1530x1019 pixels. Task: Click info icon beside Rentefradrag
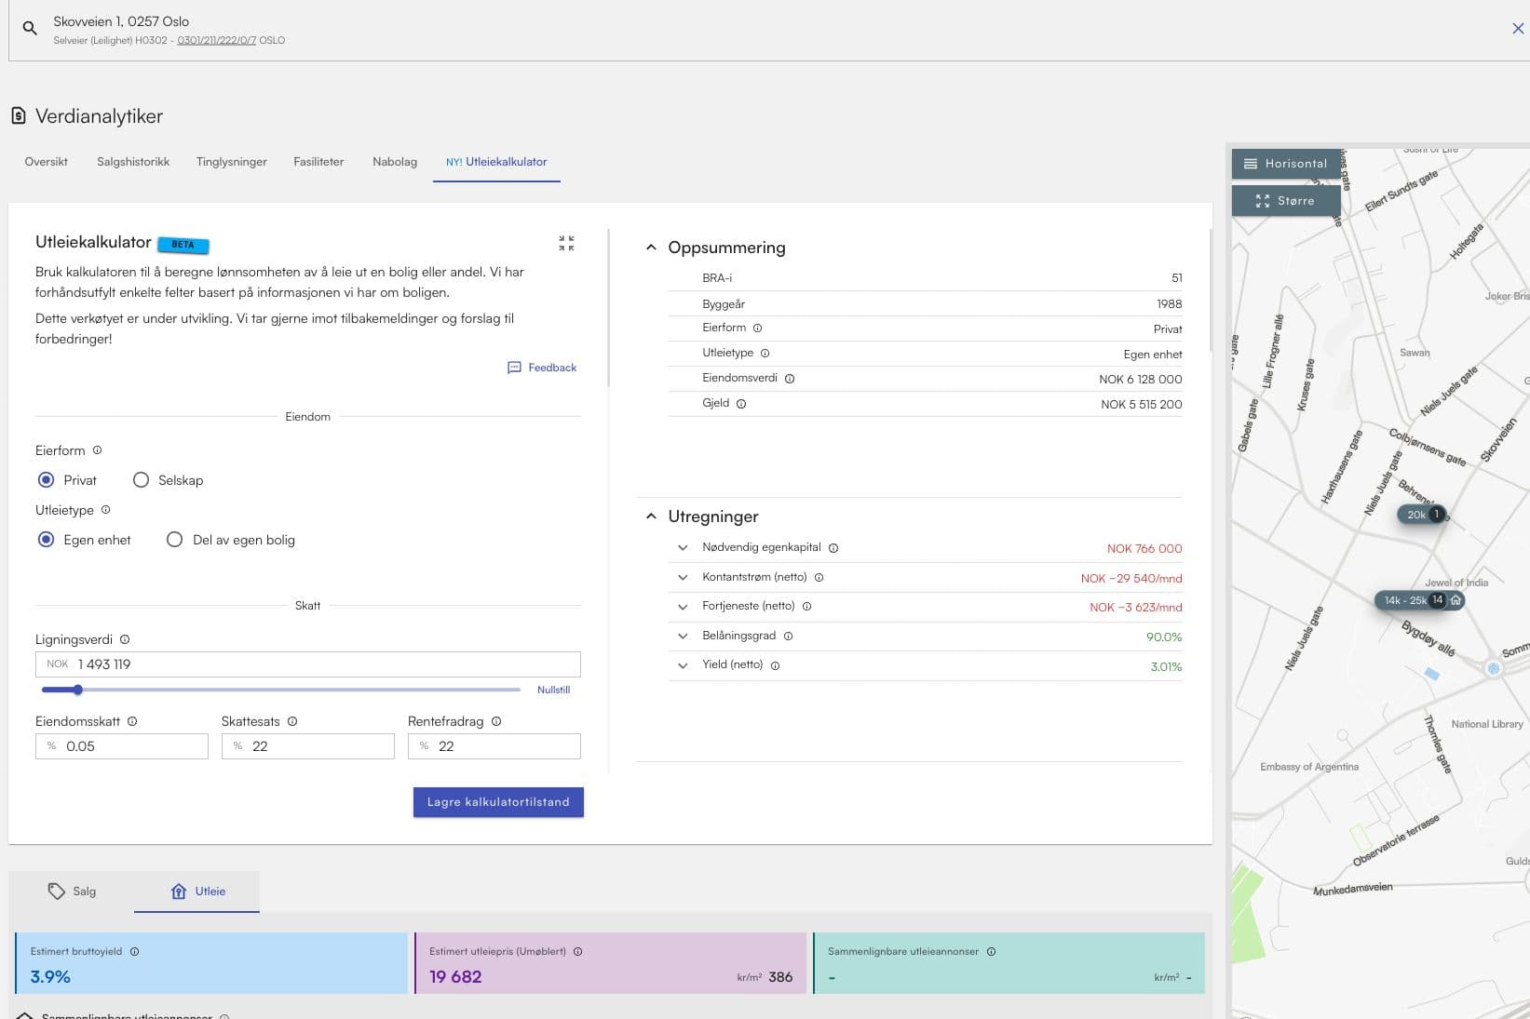(496, 721)
